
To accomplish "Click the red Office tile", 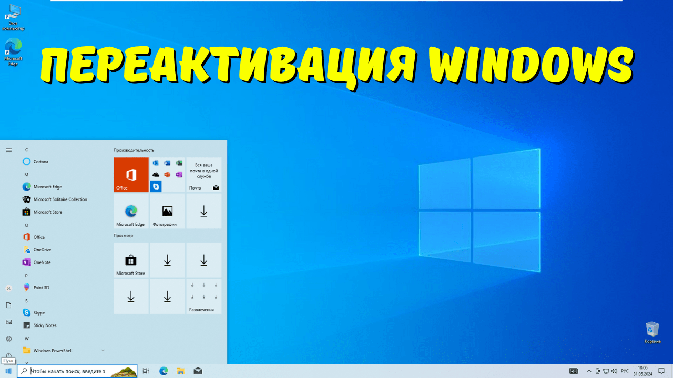I will coord(131,175).
